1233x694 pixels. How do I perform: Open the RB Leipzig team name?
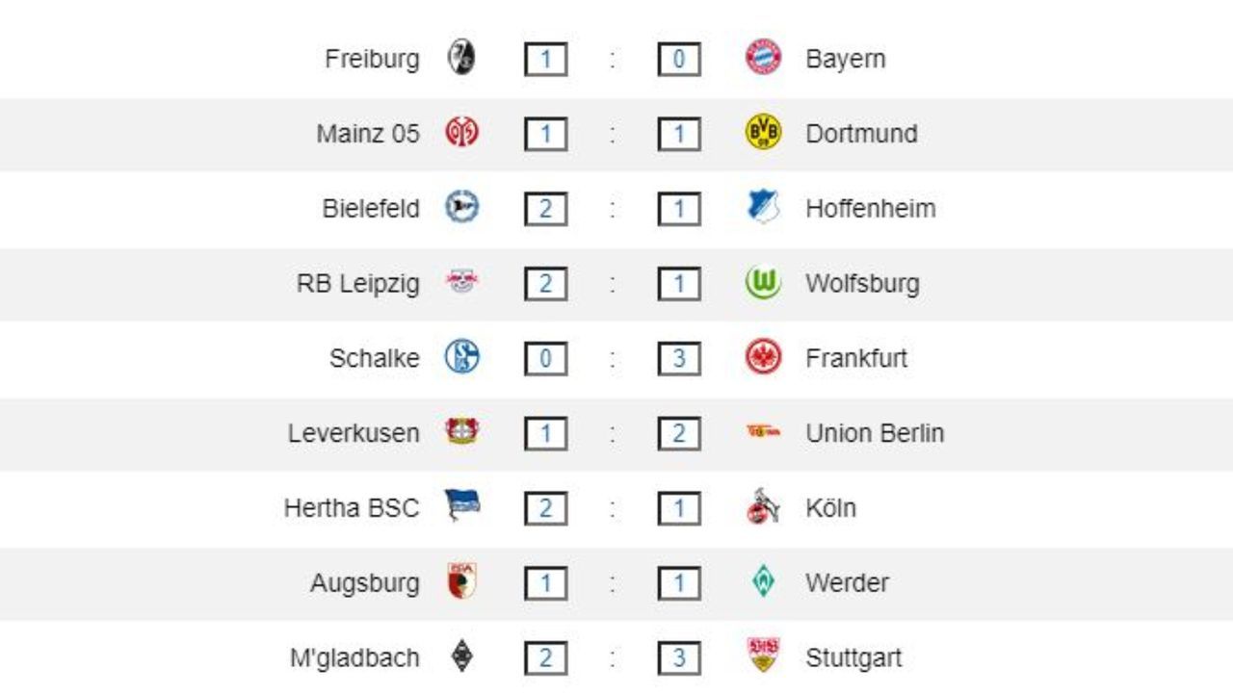pos(357,283)
